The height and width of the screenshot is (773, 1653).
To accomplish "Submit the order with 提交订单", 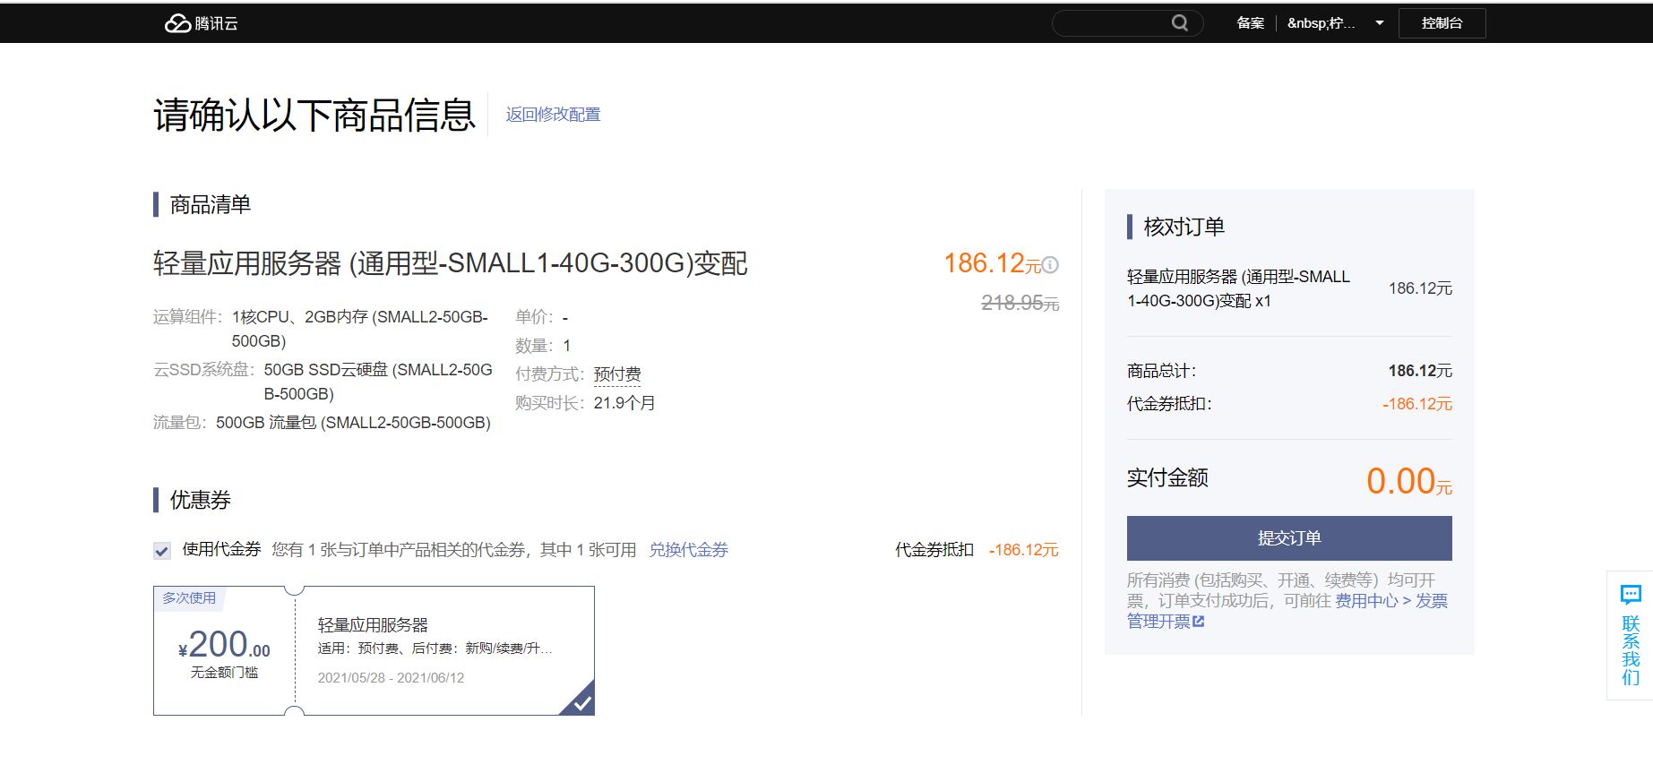I will pyautogui.click(x=1288, y=538).
